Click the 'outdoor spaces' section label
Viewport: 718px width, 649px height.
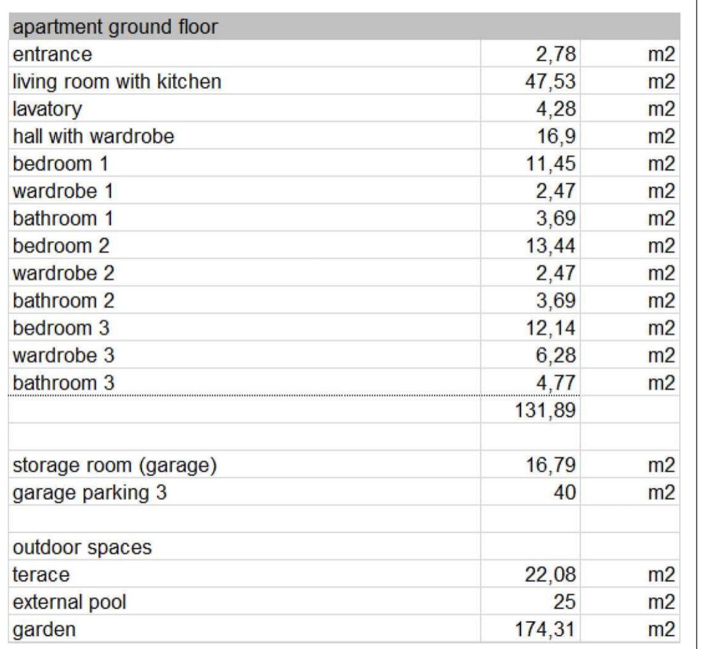tap(82, 548)
